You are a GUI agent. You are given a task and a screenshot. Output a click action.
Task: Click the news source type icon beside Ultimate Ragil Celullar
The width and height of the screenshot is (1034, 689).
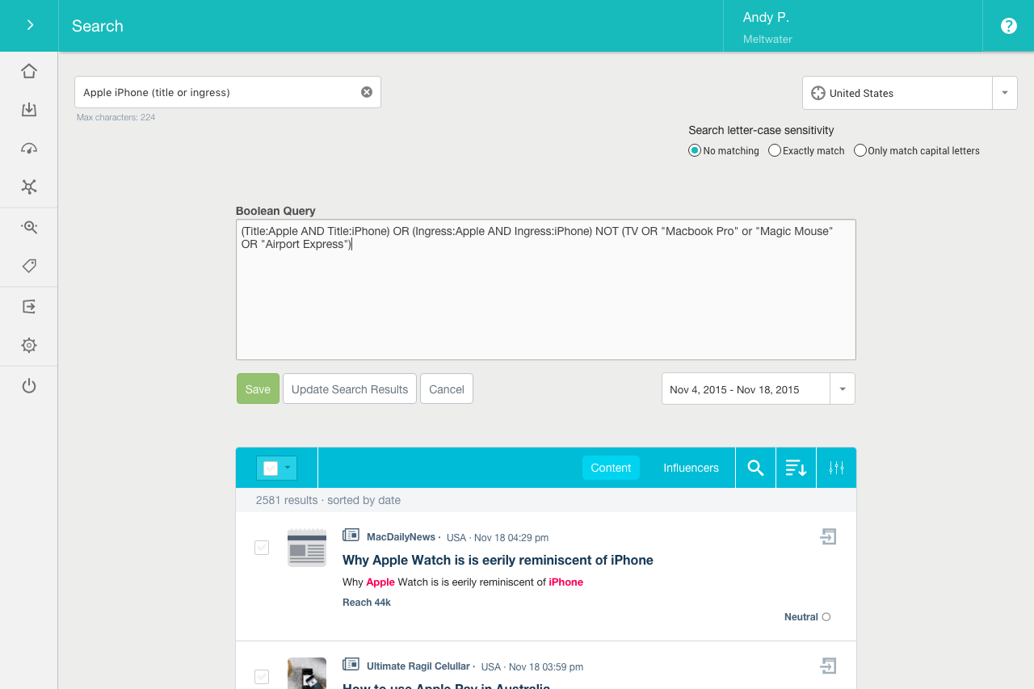[351, 664]
